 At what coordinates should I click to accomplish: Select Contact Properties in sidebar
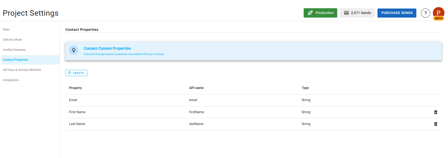click(x=30, y=60)
